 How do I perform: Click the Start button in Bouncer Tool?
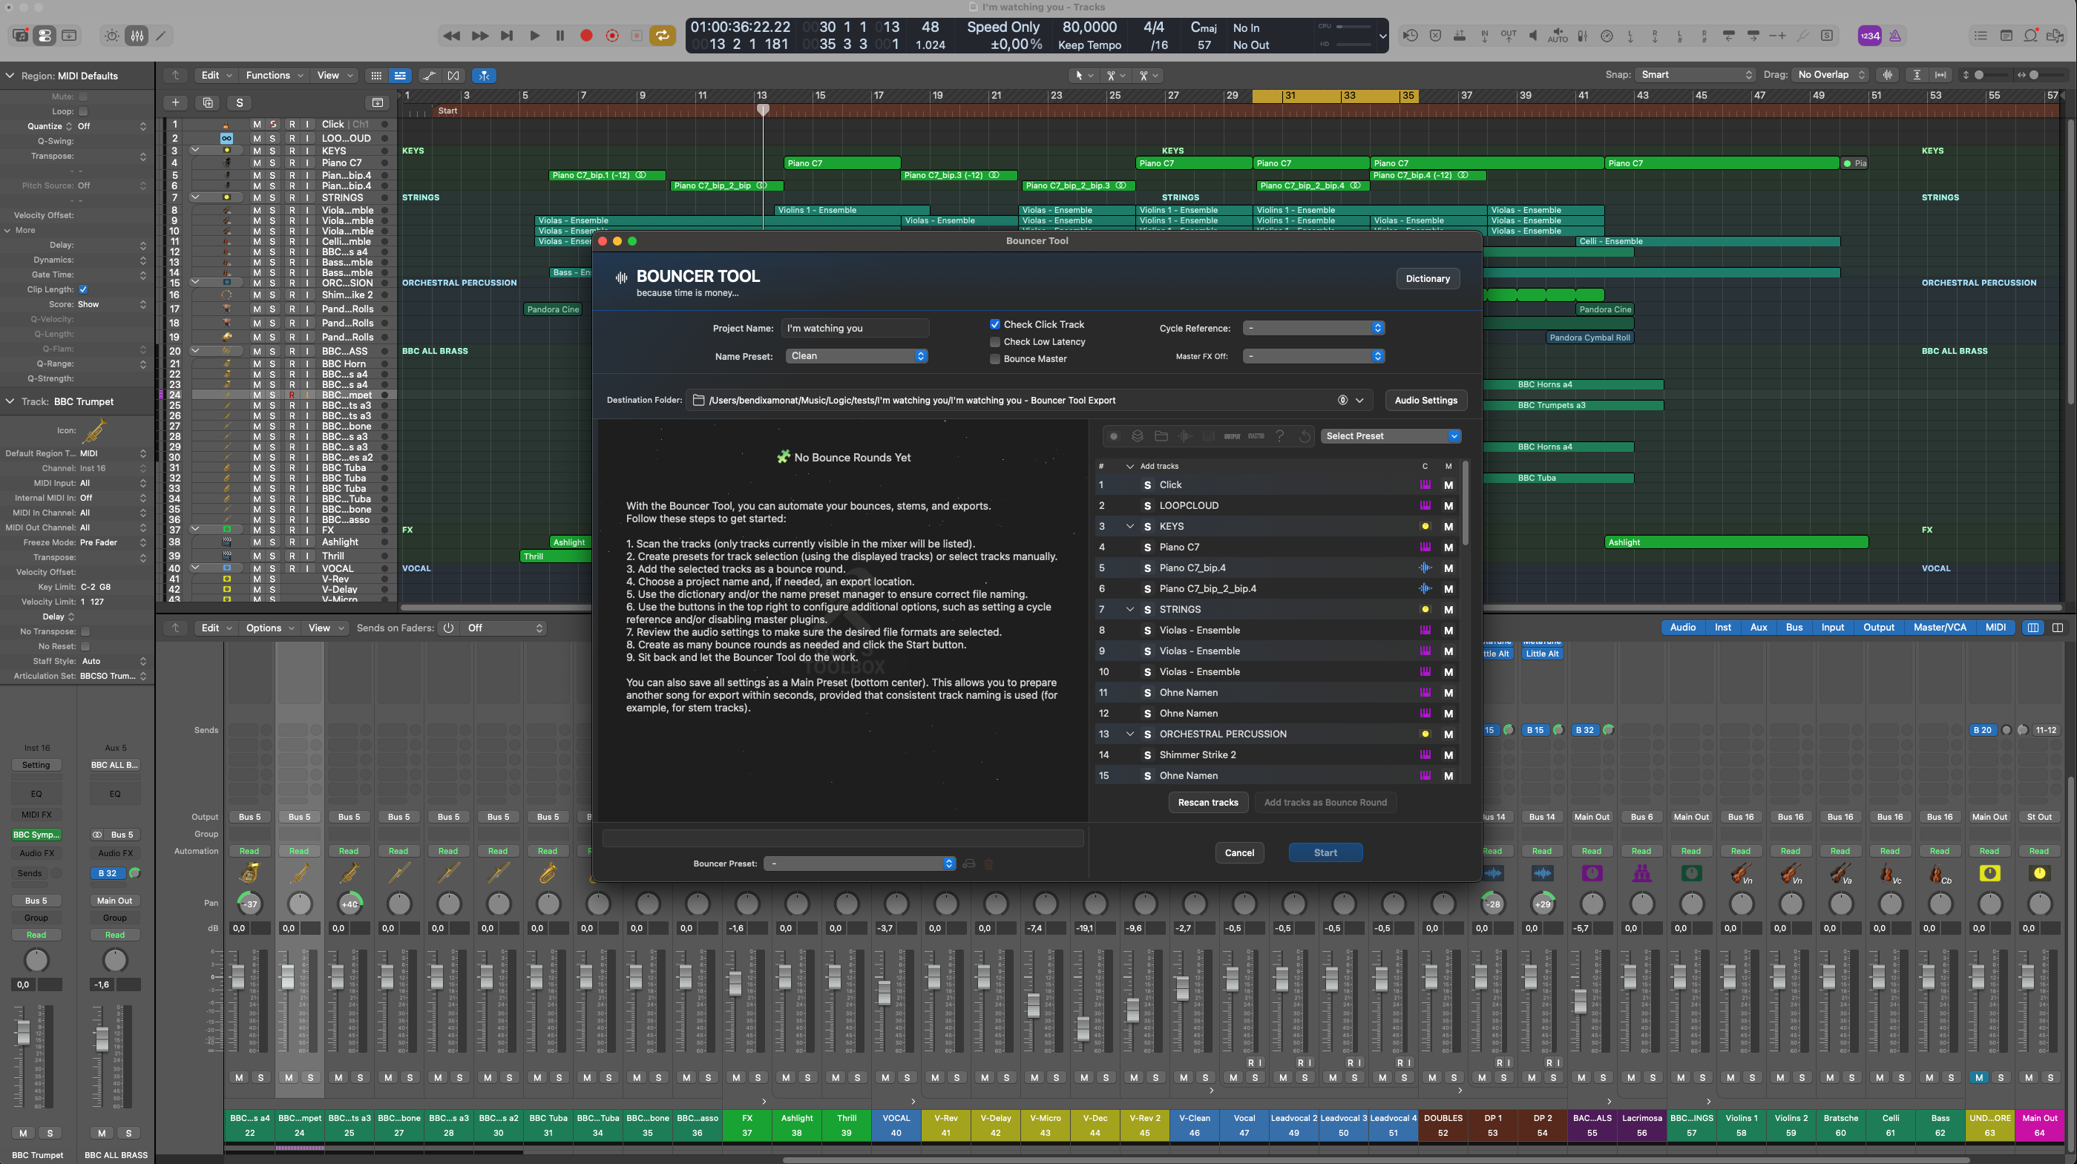(x=1325, y=853)
